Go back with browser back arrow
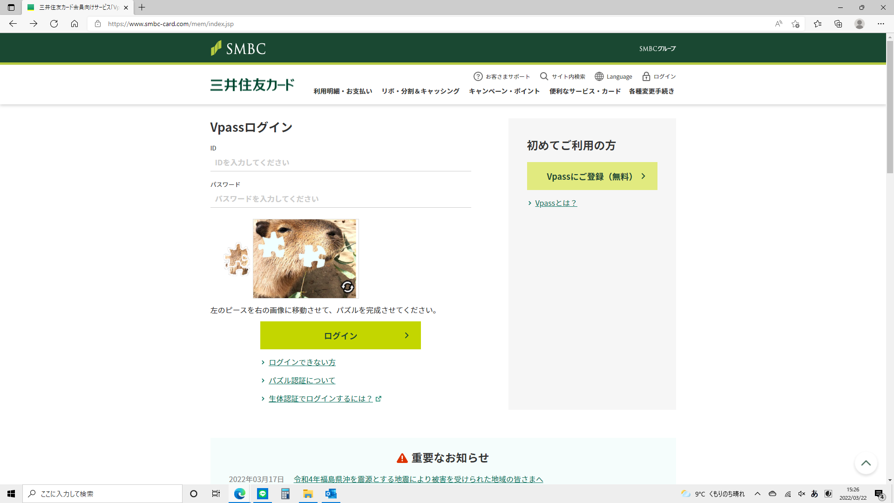The image size is (894, 503). pos(13,24)
